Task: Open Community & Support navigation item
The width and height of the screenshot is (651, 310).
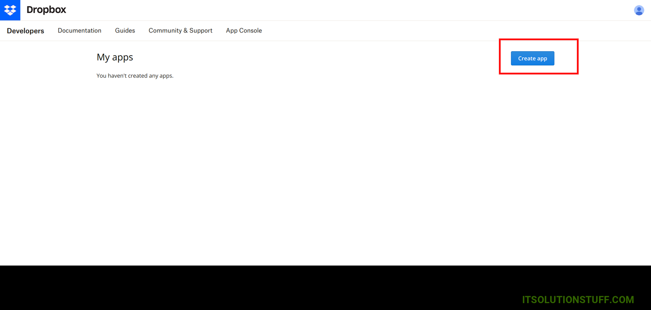Action: pos(180,30)
